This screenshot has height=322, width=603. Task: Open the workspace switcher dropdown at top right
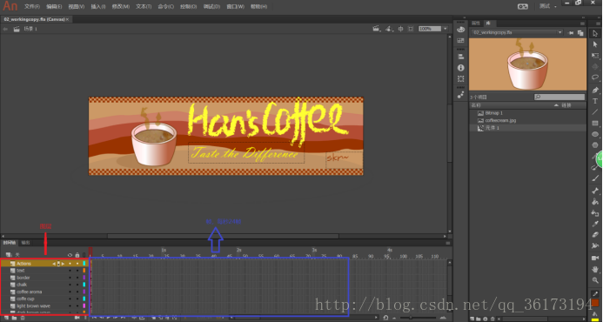tap(547, 6)
